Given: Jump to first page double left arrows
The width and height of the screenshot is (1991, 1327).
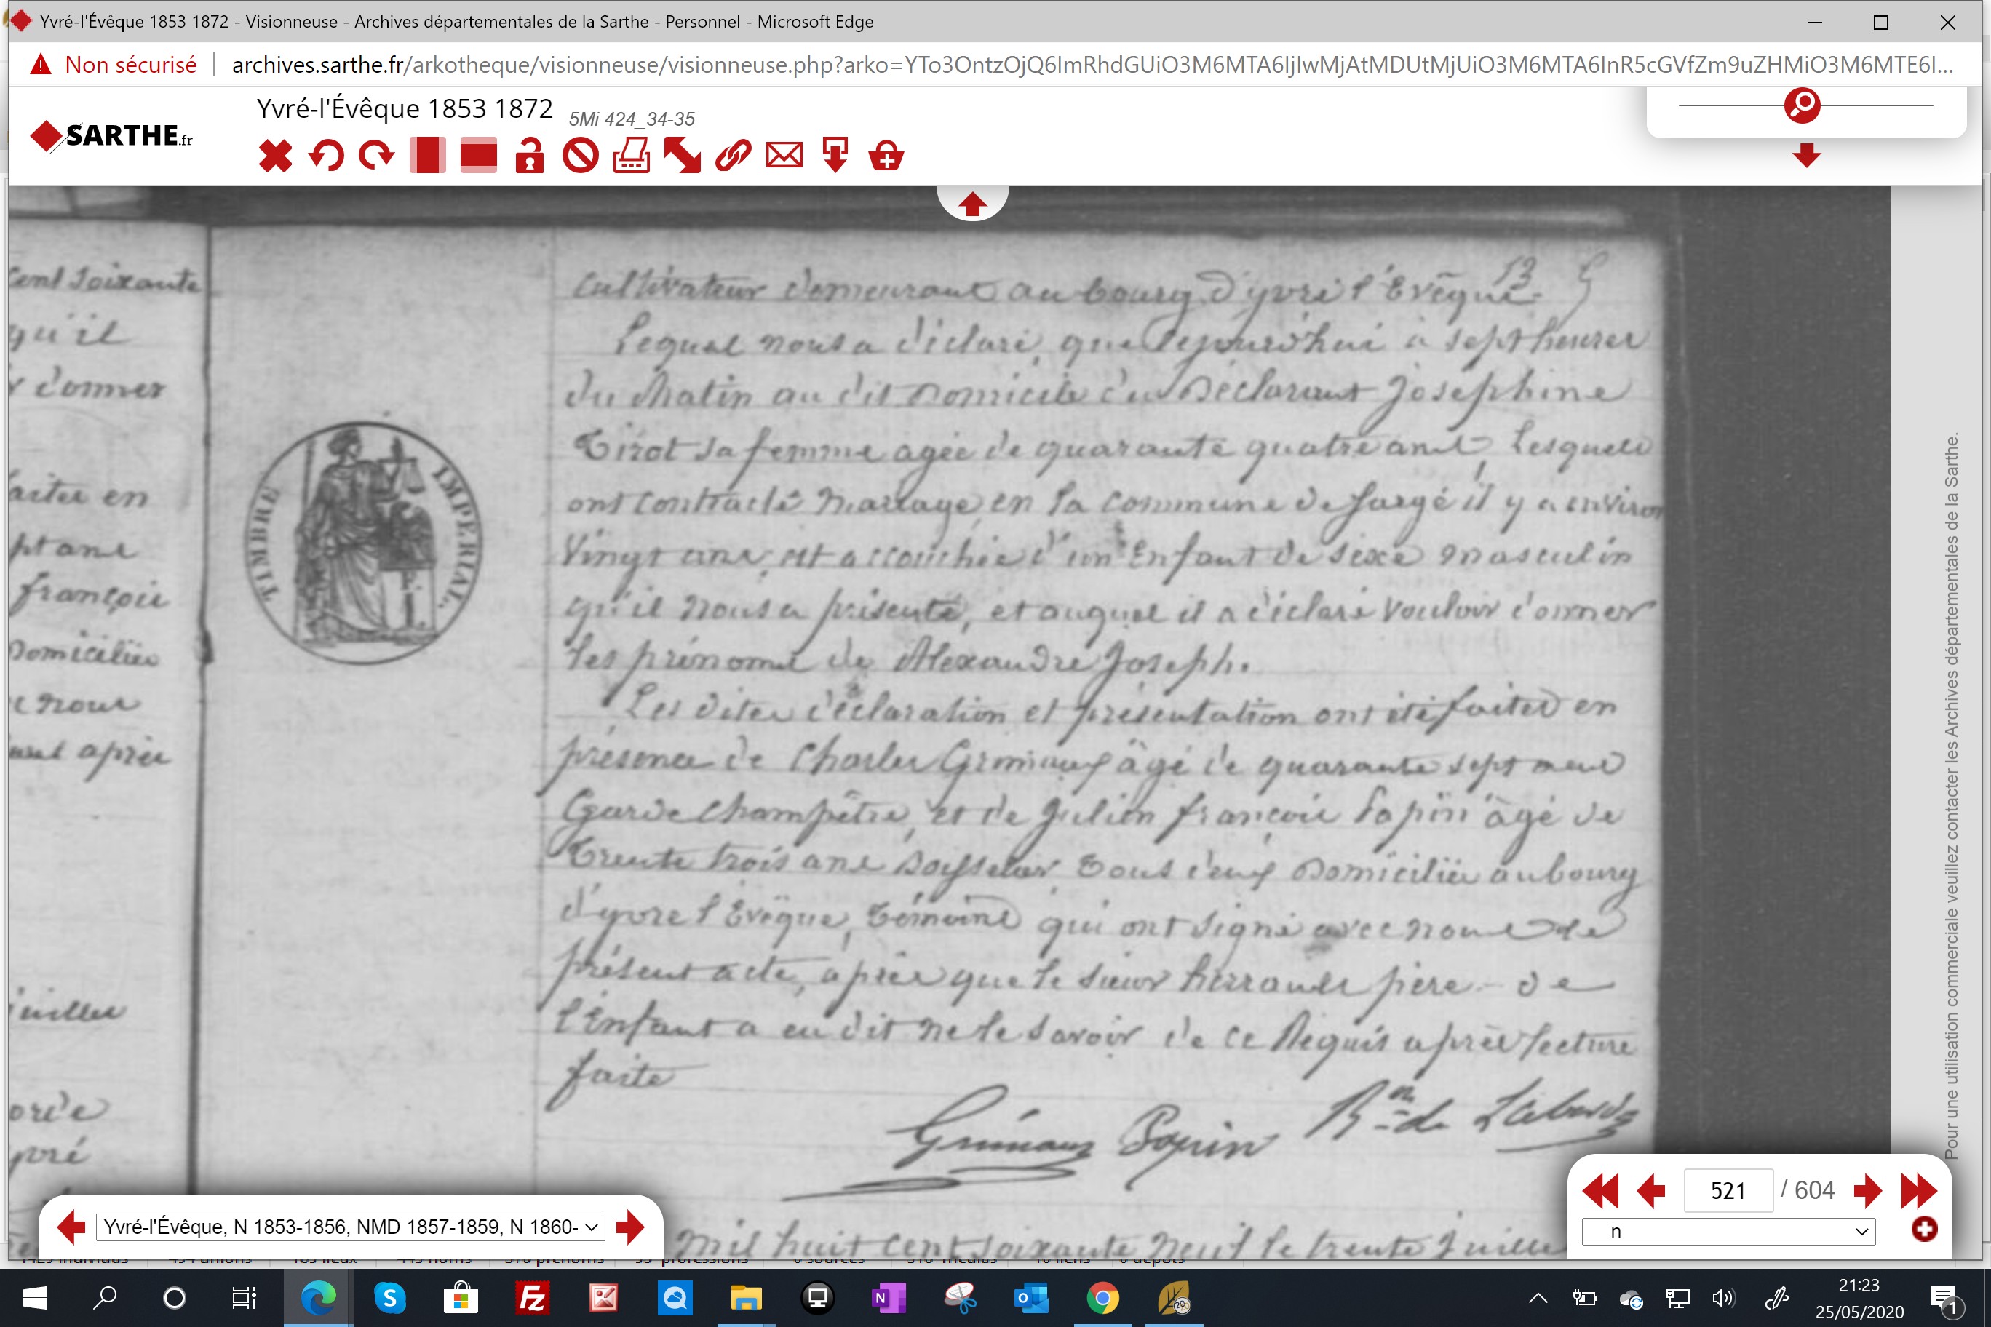Looking at the screenshot, I should coord(1600,1192).
